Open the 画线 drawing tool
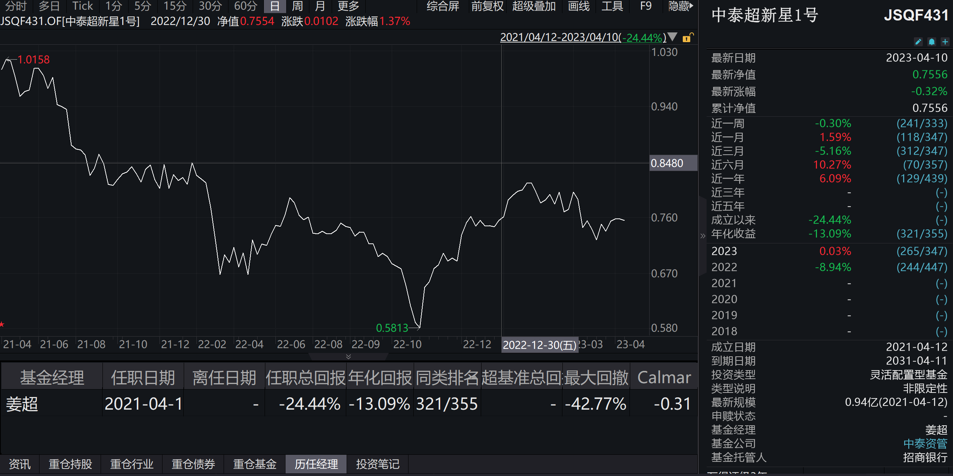 pos(578,6)
